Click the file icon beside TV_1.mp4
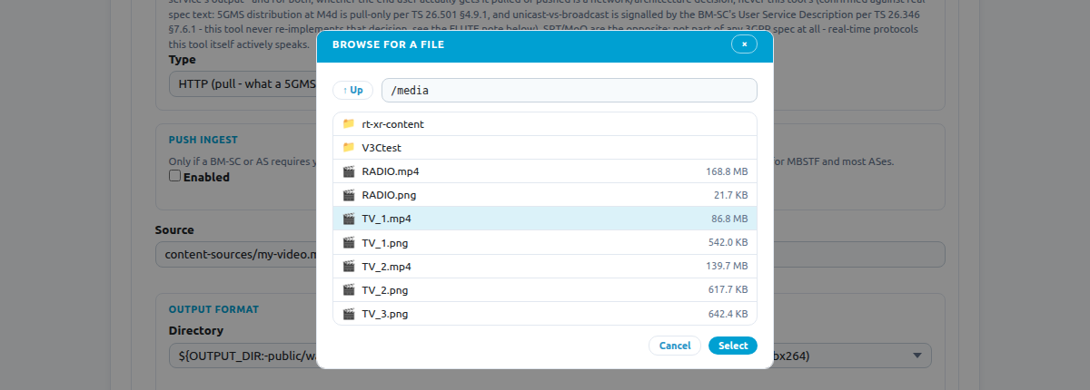This screenshot has height=390, width=1090. pos(348,219)
